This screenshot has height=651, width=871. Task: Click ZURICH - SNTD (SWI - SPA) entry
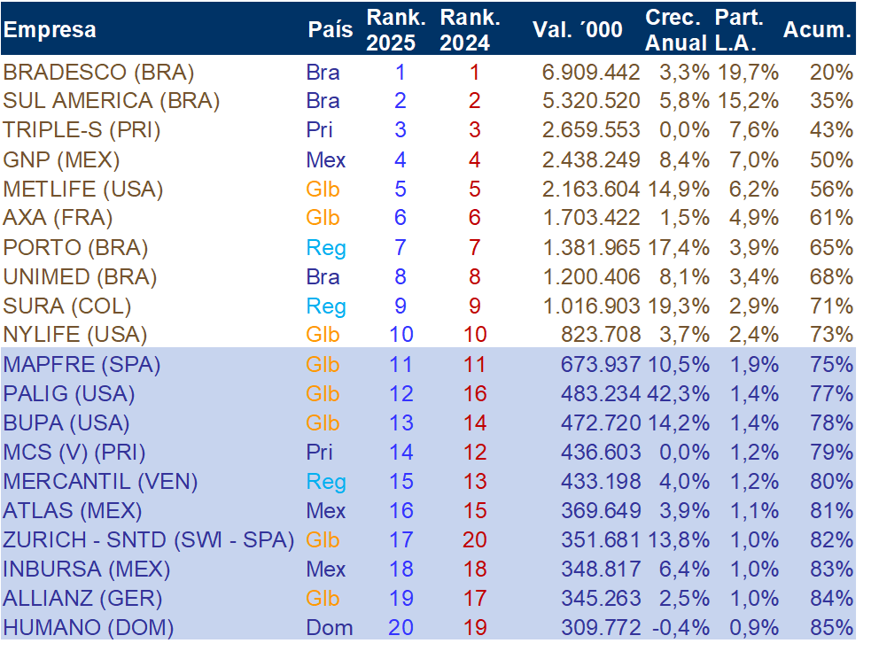(149, 540)
